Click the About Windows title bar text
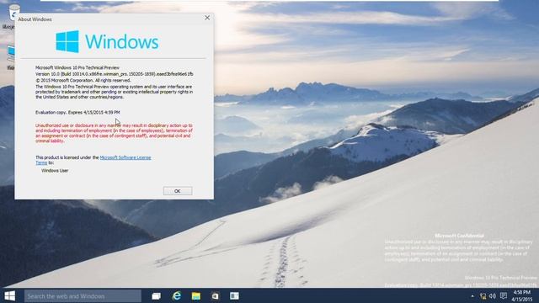 [35, 19]
